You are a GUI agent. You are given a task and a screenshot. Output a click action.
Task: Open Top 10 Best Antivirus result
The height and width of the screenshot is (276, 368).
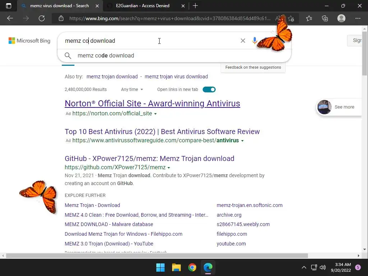coord(162,132)
